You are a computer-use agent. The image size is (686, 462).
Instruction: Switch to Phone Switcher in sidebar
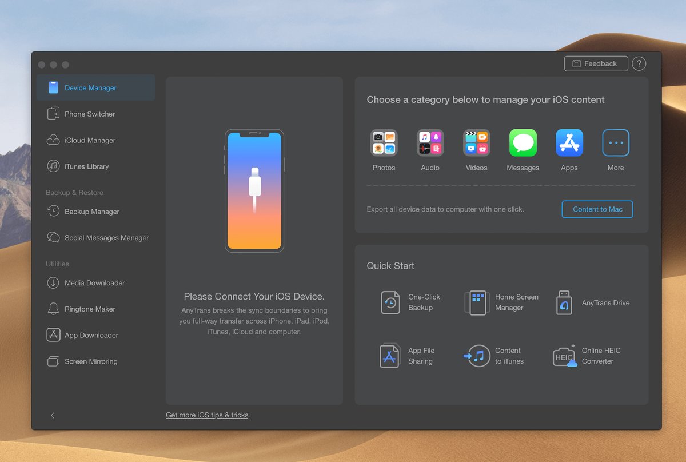[90, 114]
